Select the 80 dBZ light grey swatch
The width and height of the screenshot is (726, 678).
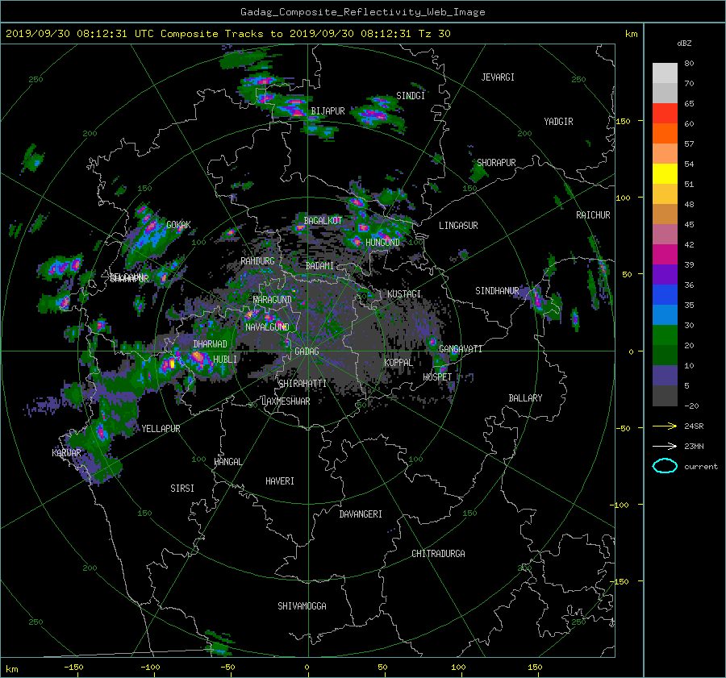click(x=665, y=73)
